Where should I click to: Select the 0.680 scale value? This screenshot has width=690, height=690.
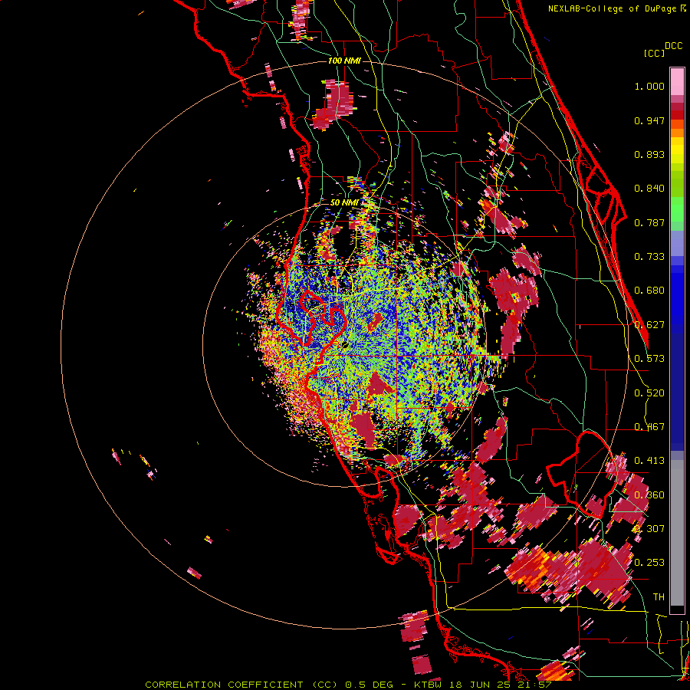coord(649,291)
